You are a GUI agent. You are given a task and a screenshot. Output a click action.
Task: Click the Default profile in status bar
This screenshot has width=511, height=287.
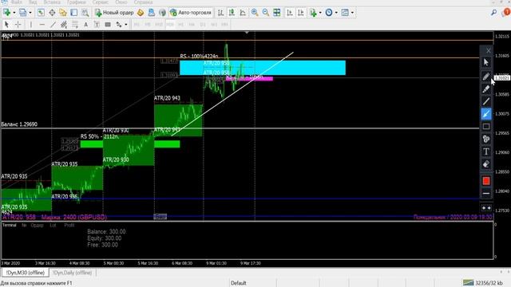click(238, 283)
